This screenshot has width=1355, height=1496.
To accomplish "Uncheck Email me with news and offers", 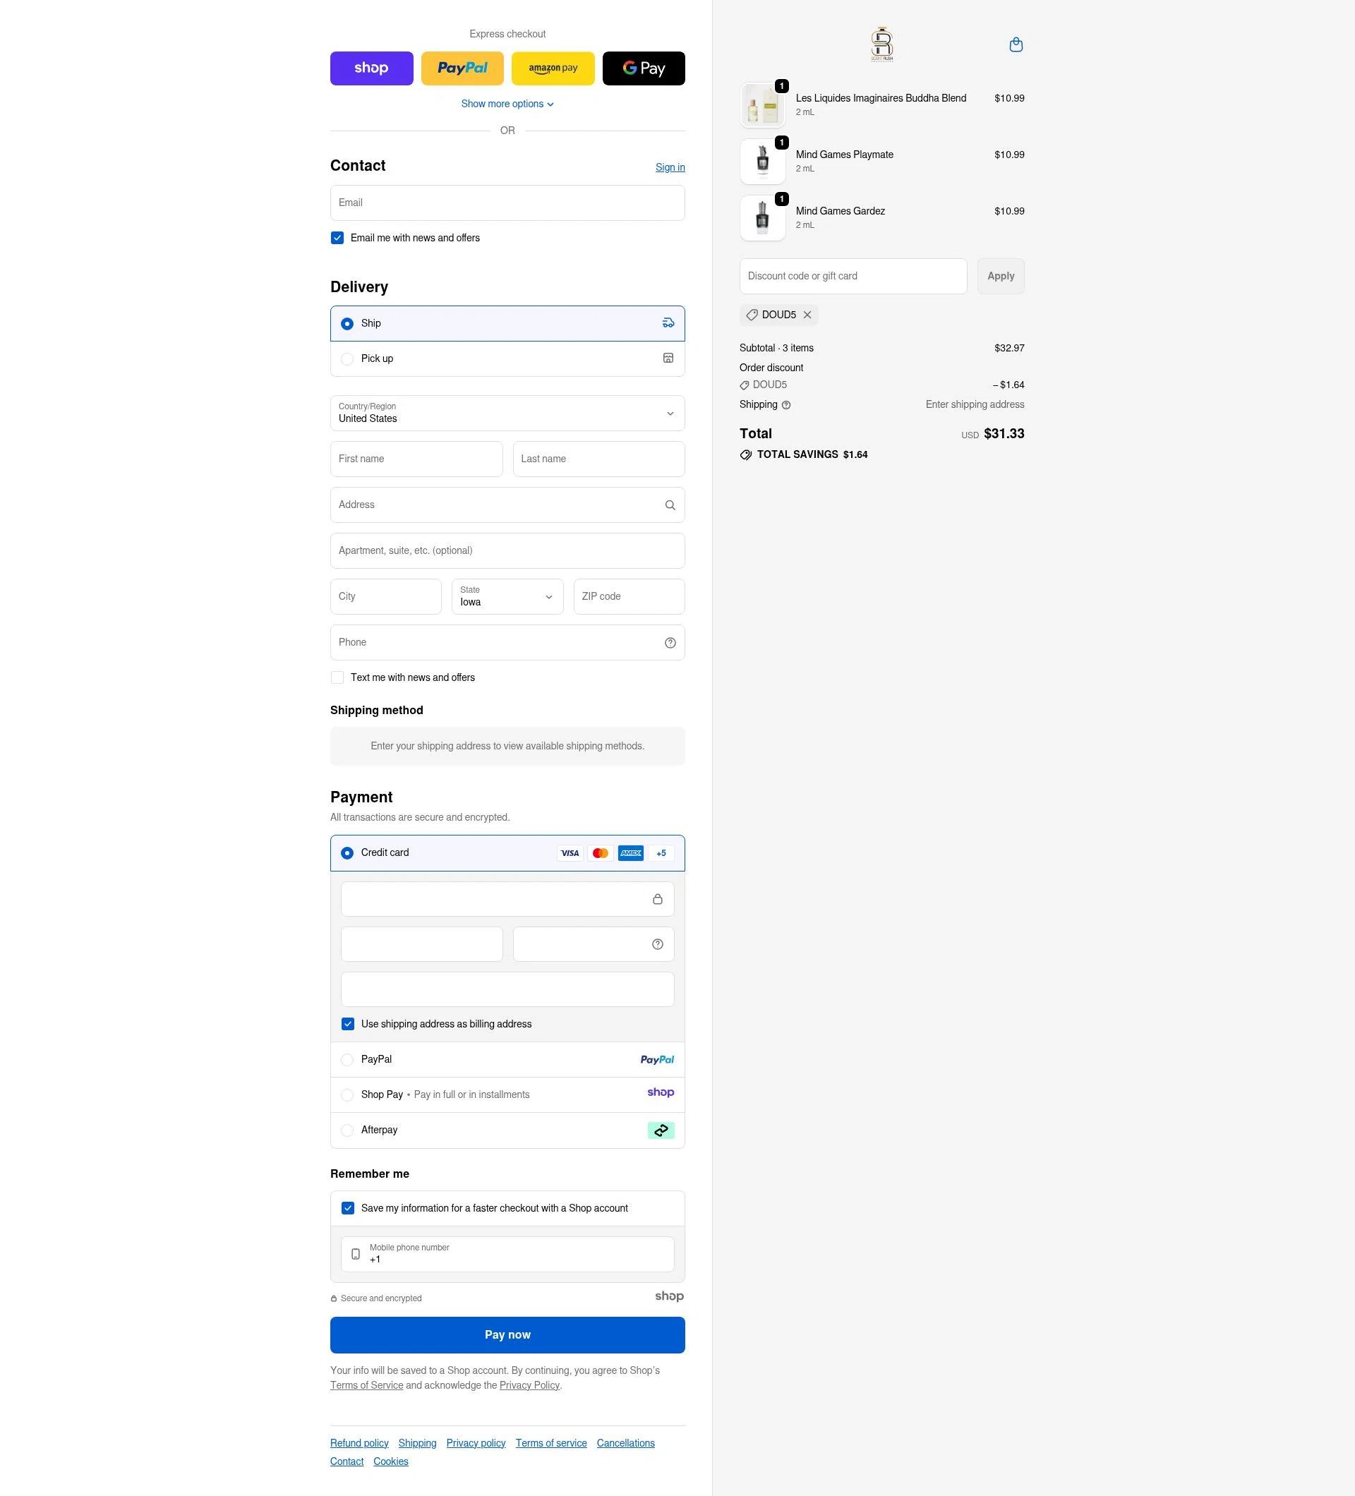I will point(337,238).
